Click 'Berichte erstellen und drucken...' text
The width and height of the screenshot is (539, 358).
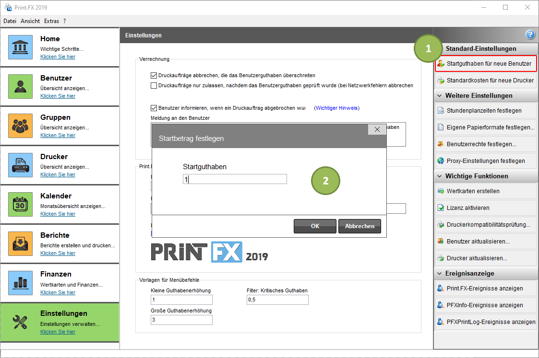coord(78,245)
